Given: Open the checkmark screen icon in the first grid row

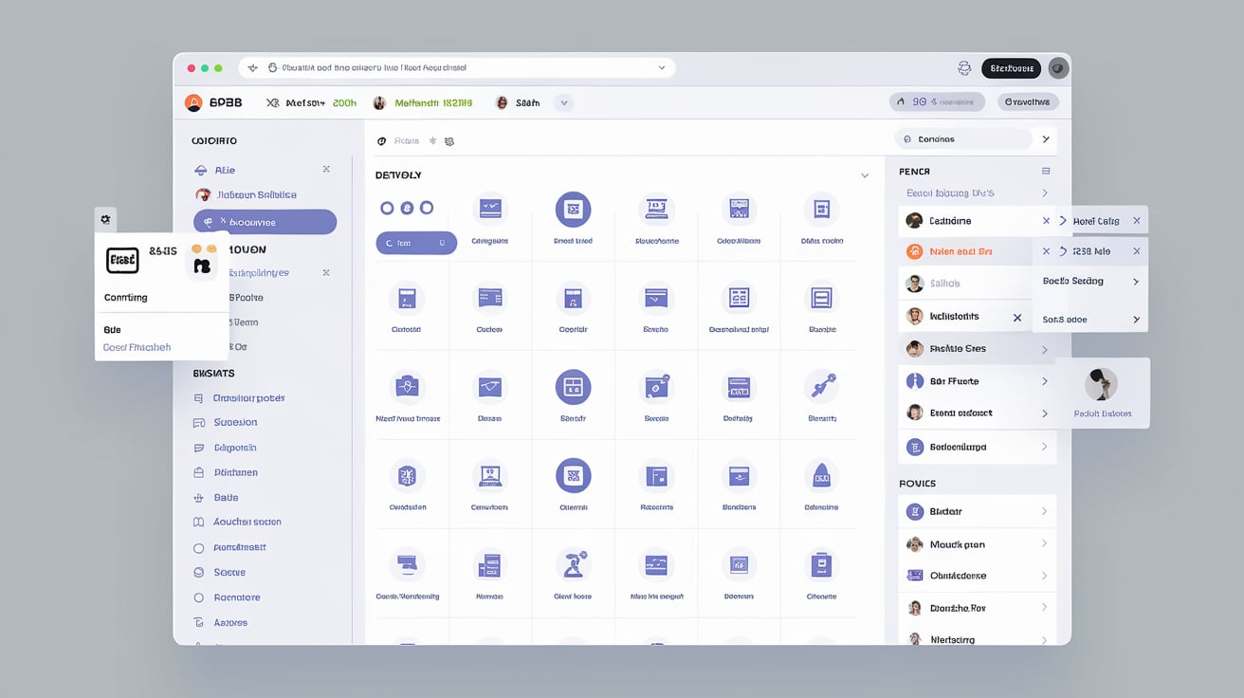Looking at the screenshot, I should [490, 210].
